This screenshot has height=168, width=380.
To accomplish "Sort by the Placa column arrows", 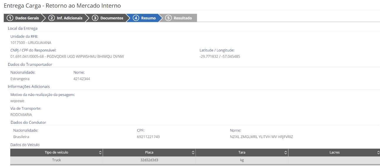I will tap(193, 152).
